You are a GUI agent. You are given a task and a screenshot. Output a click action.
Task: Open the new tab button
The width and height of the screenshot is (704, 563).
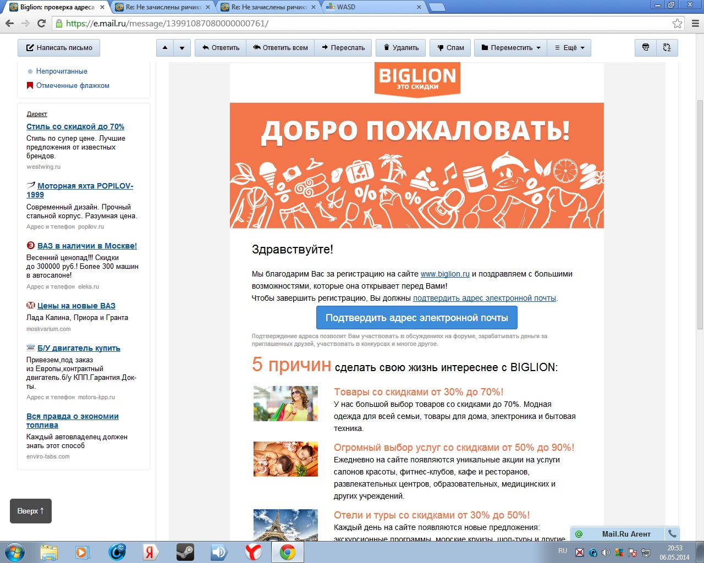437,7
